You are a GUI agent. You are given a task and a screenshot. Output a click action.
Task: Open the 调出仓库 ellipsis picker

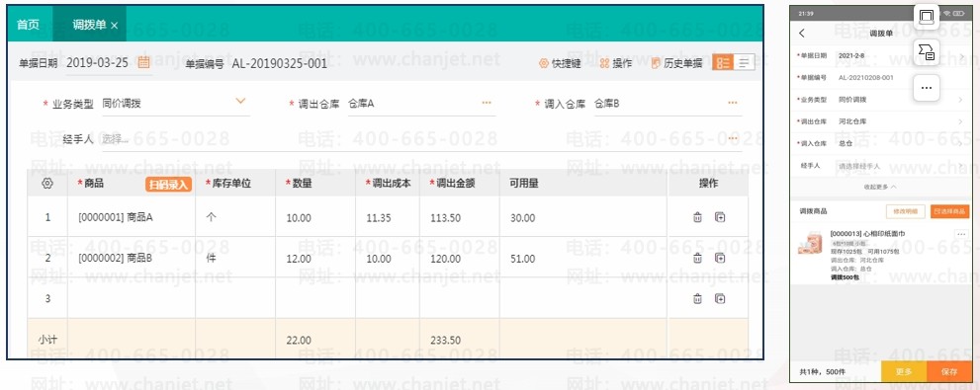pyautogui.click(x=487, y=103)
